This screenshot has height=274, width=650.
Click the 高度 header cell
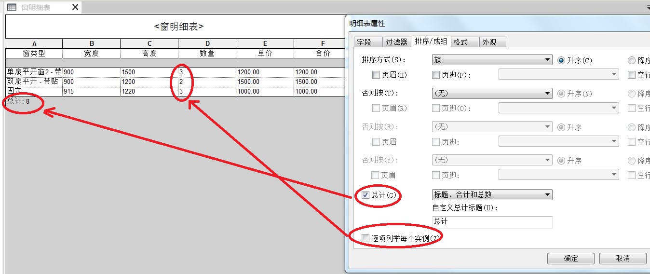(149, 53)
